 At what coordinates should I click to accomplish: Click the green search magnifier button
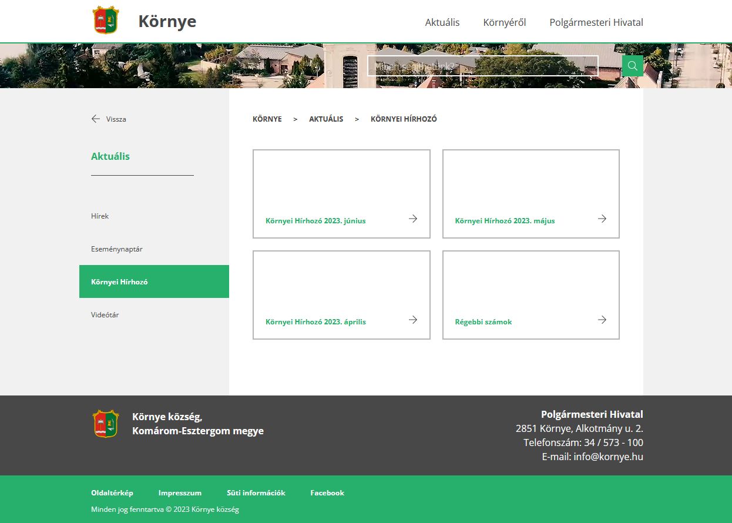(633, 66)
